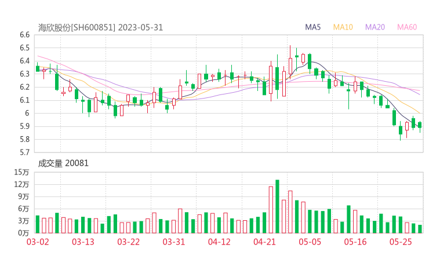Click the 0万 volume axis label
This screenshot has width=429, height=255.
click(24, 233)
